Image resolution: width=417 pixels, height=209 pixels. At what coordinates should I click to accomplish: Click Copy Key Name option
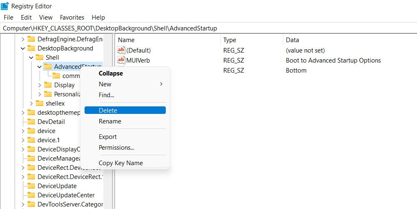coord(120,163)
